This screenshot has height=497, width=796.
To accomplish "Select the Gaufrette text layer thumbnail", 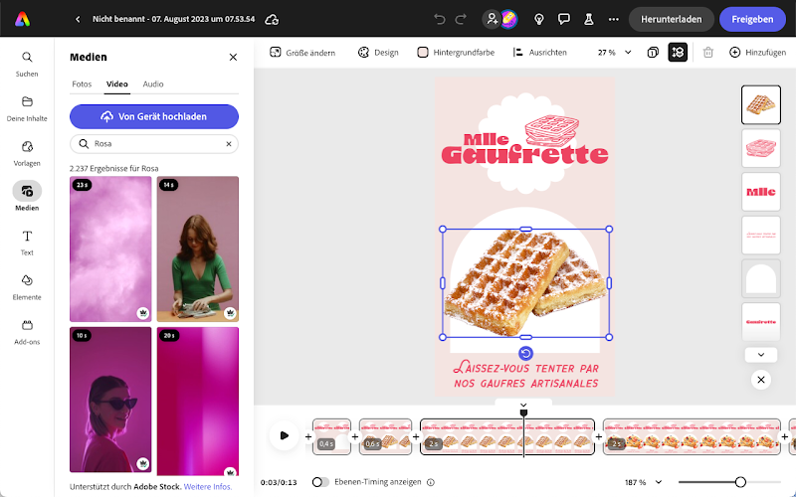I will click(x=761, y=321).
